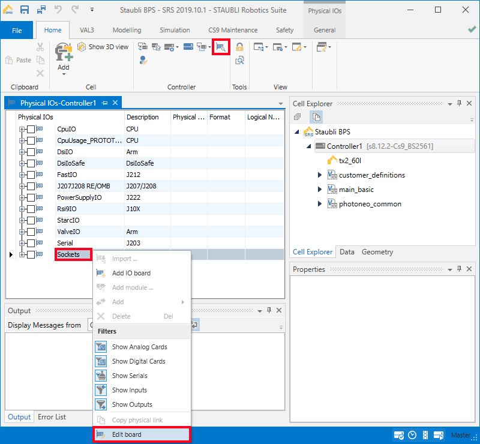Screen dimensions: 480x444
Task: Click the controller edit-configuration icon
Action: [156, 47]
